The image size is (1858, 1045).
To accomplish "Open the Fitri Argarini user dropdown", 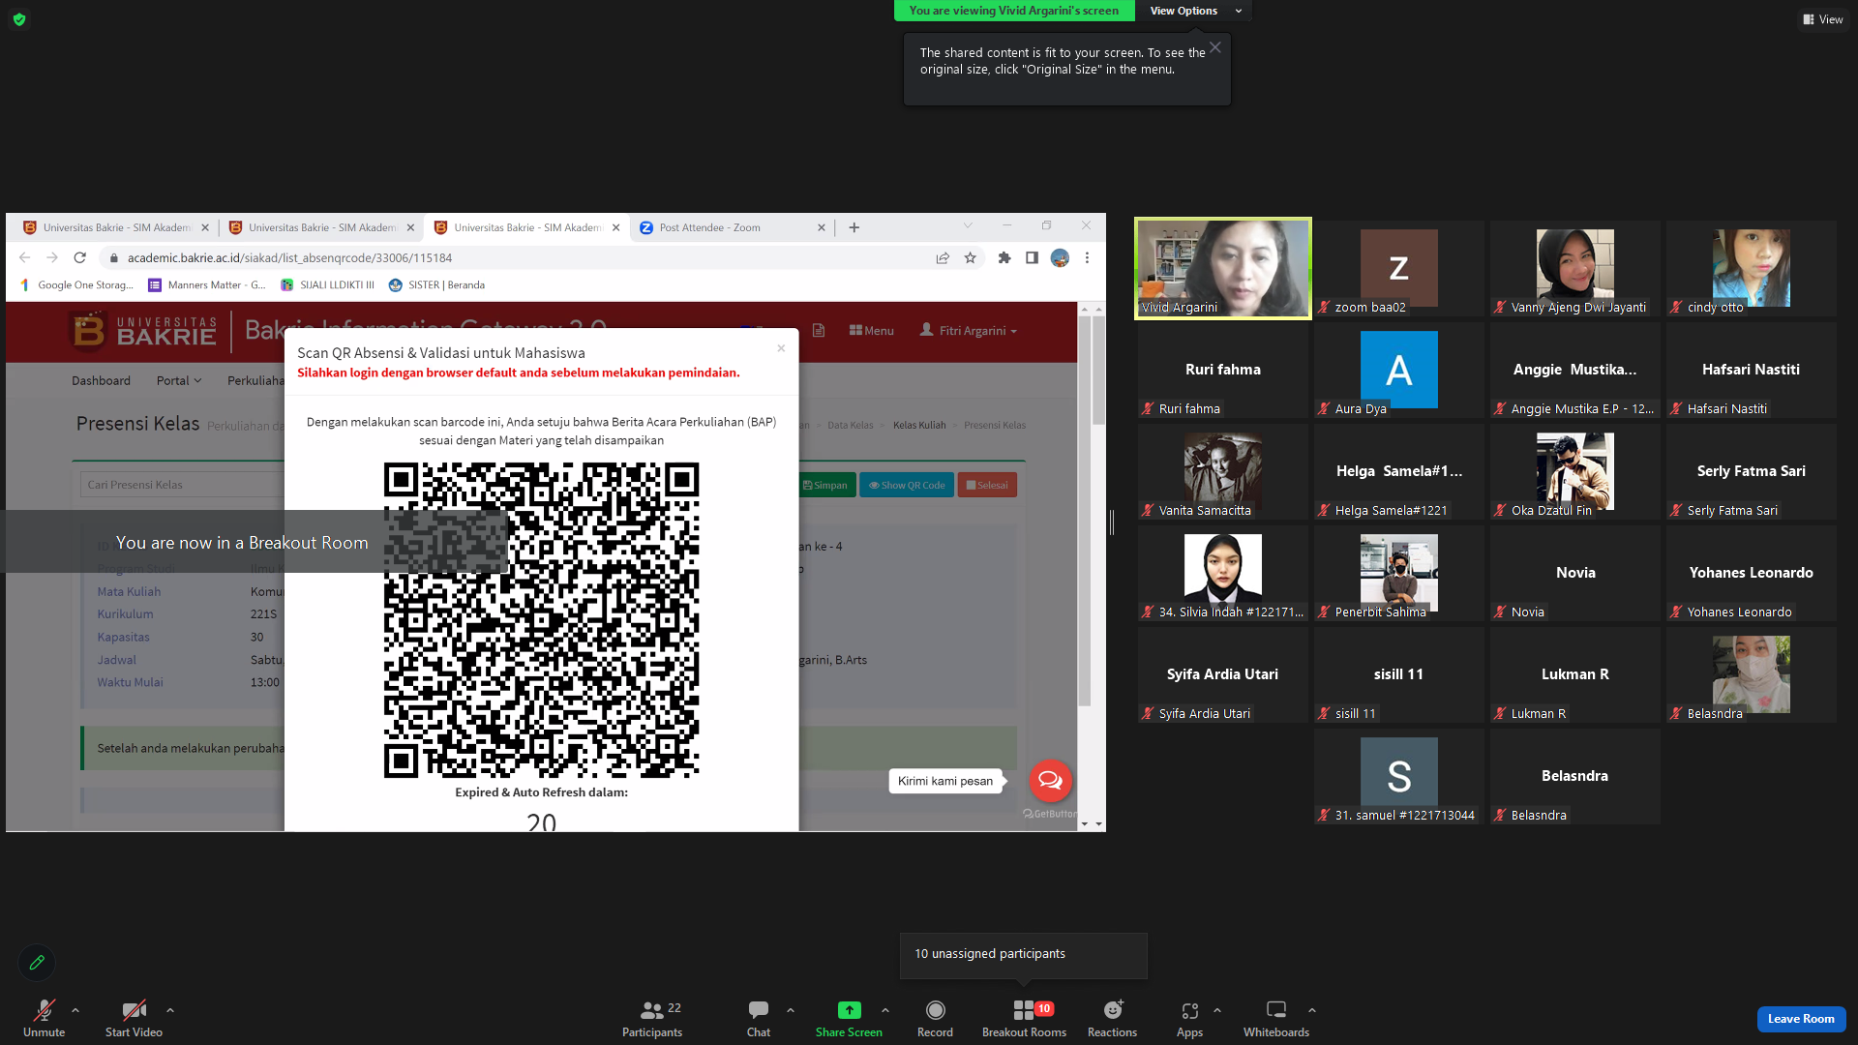I will (x=969, y=331).
